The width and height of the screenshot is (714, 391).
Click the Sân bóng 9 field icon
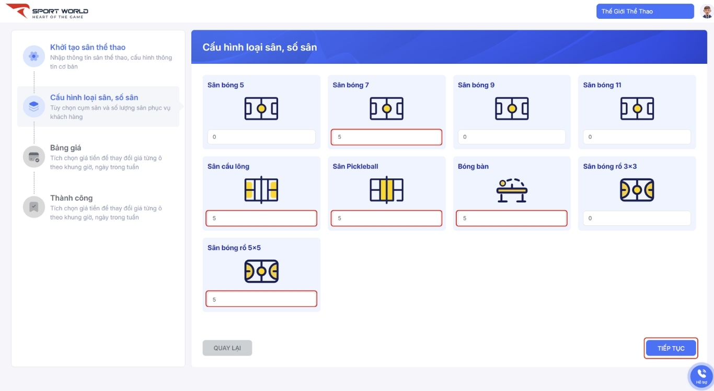pyautogui.click(x=512, y=109)
